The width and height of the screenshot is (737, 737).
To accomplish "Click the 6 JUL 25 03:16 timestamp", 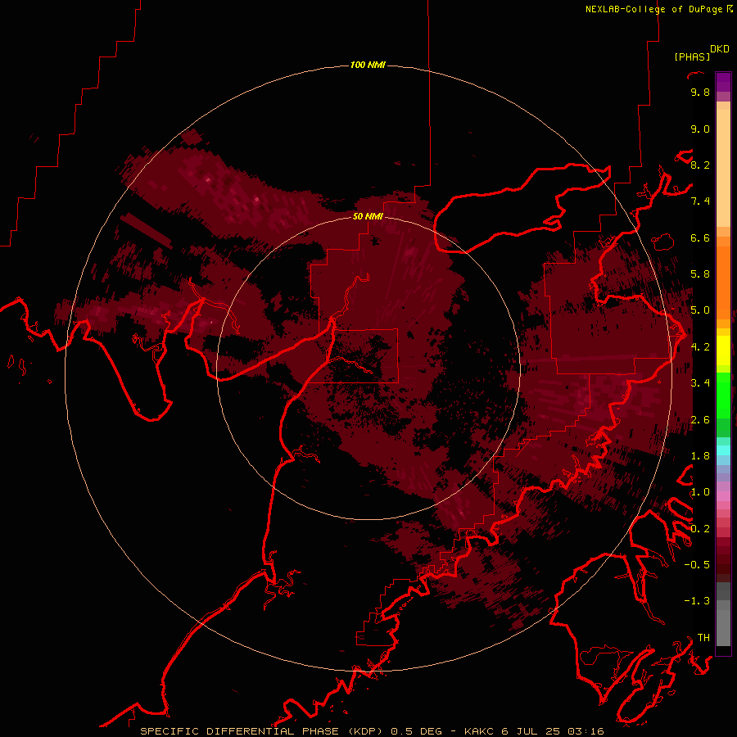I will (553, 731).
